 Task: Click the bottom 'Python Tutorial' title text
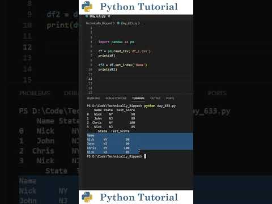click(139, 197)
